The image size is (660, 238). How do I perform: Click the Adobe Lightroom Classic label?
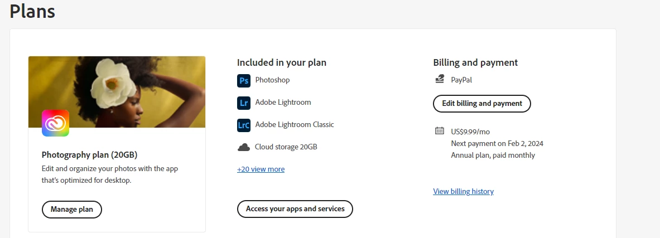295,124
